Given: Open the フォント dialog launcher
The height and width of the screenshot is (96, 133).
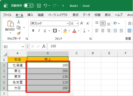Looking at the screenshot, I should point(90,39).
